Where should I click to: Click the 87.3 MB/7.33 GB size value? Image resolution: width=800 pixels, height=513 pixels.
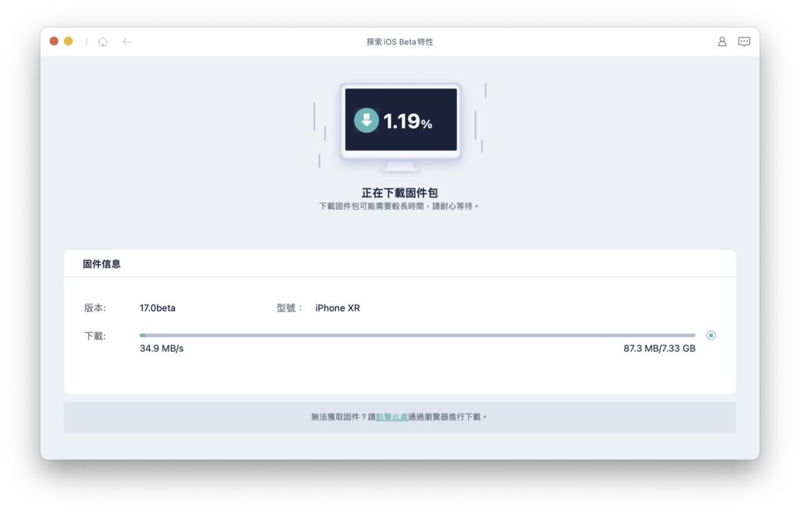point(659,349)
